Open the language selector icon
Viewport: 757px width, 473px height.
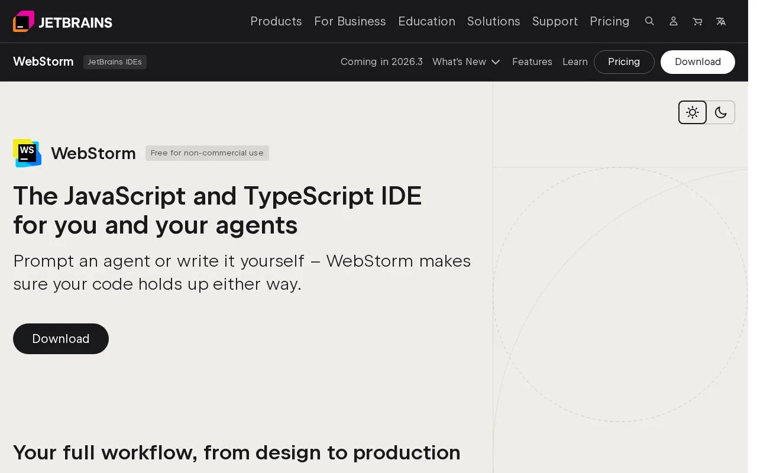point(721,21)
